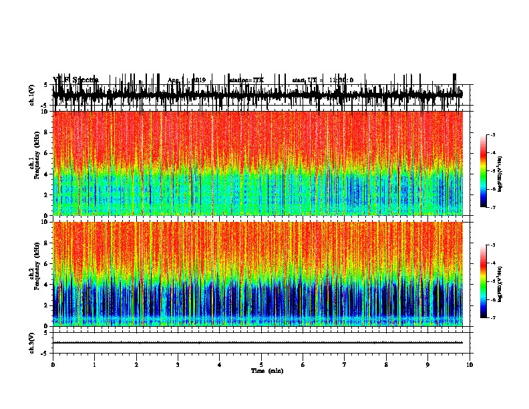This screenshot has width=529, height=409.
Task: Click the 'ch.1(V)' axis label
Action: pos(32,95)
